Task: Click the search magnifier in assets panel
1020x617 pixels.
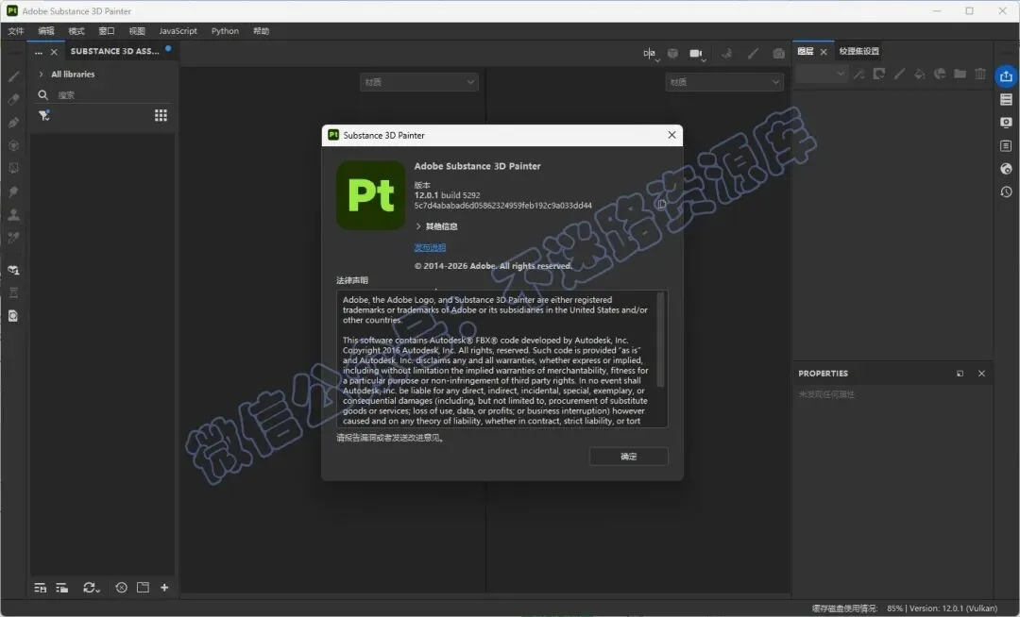Action: (x=42, y=95)
